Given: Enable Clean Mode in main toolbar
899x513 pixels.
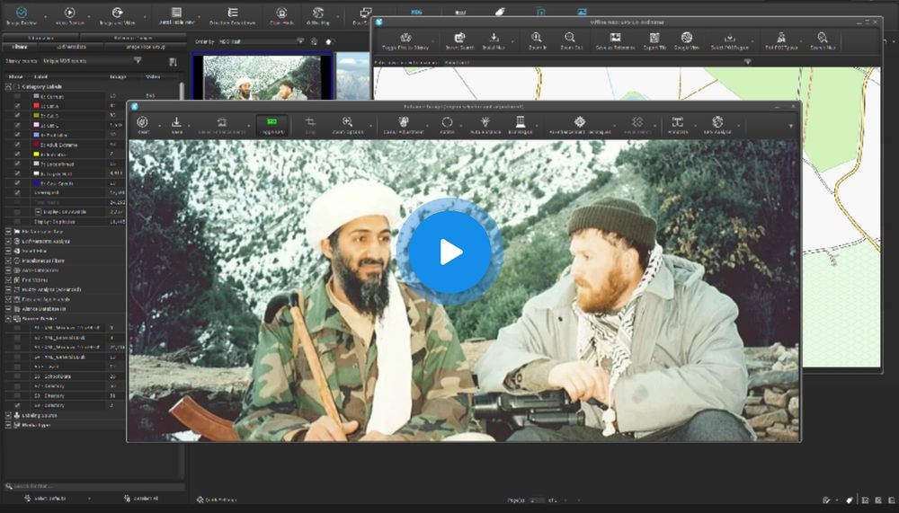Looking at the screenshot, I should pos(281,15).
